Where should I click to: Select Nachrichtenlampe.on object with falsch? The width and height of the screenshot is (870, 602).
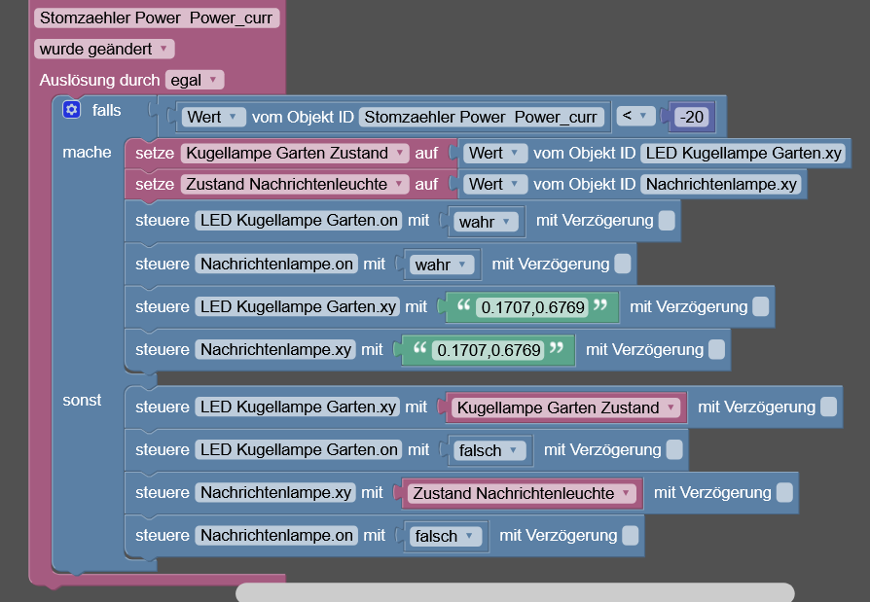[x=276, y=536]
